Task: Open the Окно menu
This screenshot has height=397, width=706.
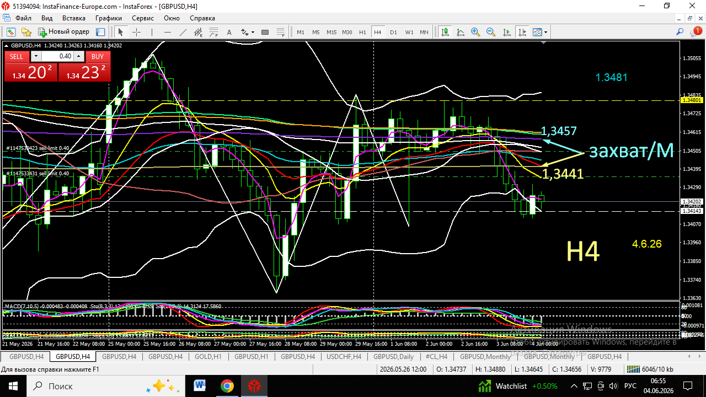Action: pos(172,18)
